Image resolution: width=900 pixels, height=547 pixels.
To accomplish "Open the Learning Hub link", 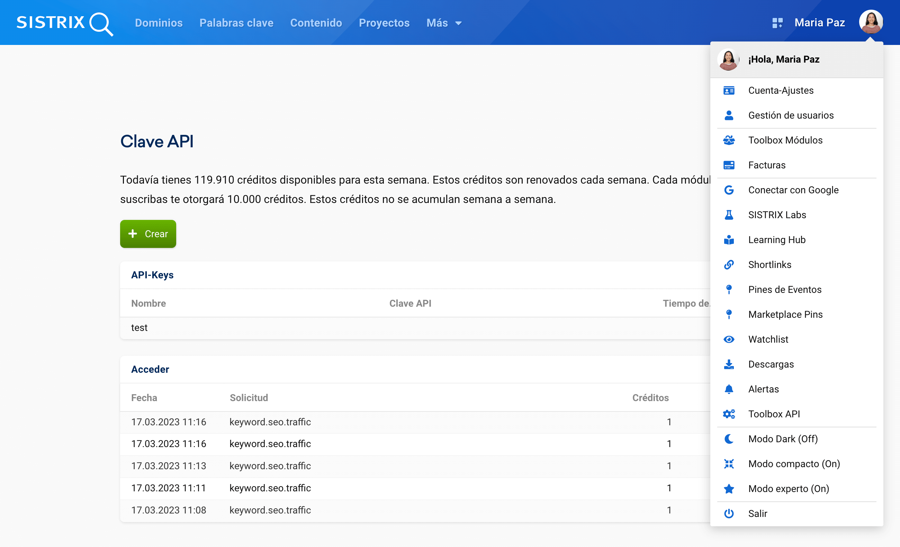I will coord(776,240).
